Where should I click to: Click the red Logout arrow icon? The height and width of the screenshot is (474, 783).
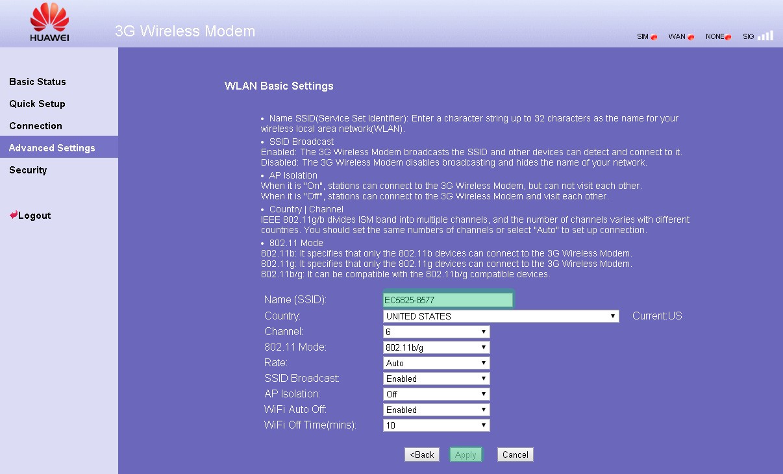pos(13,215)
